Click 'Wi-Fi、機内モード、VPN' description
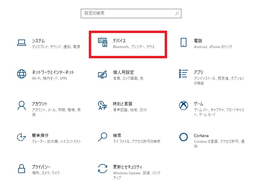255x186 pixels. click(x=49, y=78)
